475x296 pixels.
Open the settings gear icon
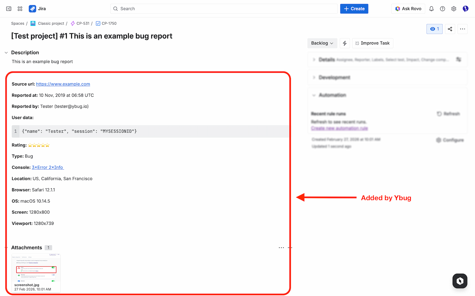pos(453,8)
